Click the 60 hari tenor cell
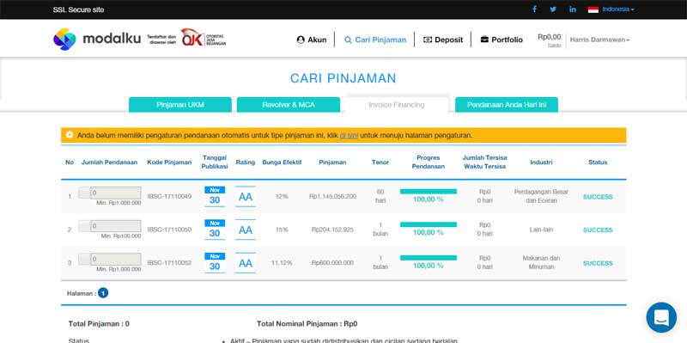The width and height of the screenshot is (687, 343). coord(380,196)
